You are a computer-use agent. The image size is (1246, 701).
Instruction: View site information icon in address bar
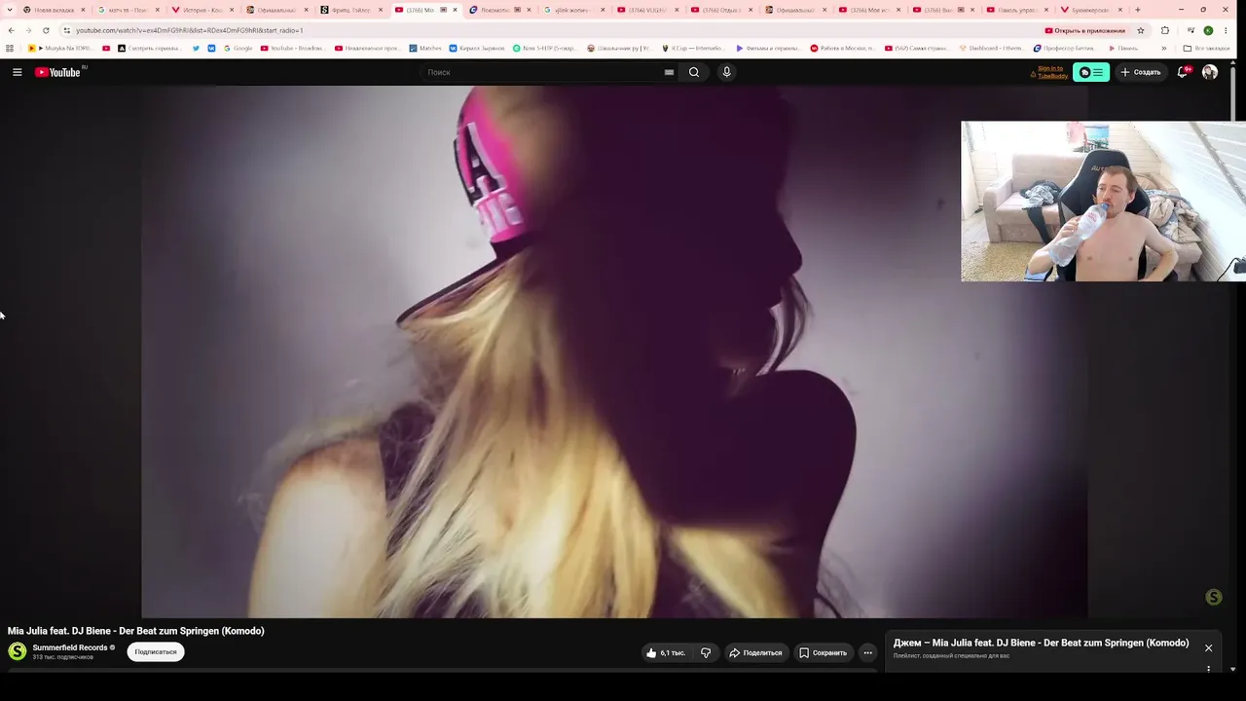coord(66,30)
